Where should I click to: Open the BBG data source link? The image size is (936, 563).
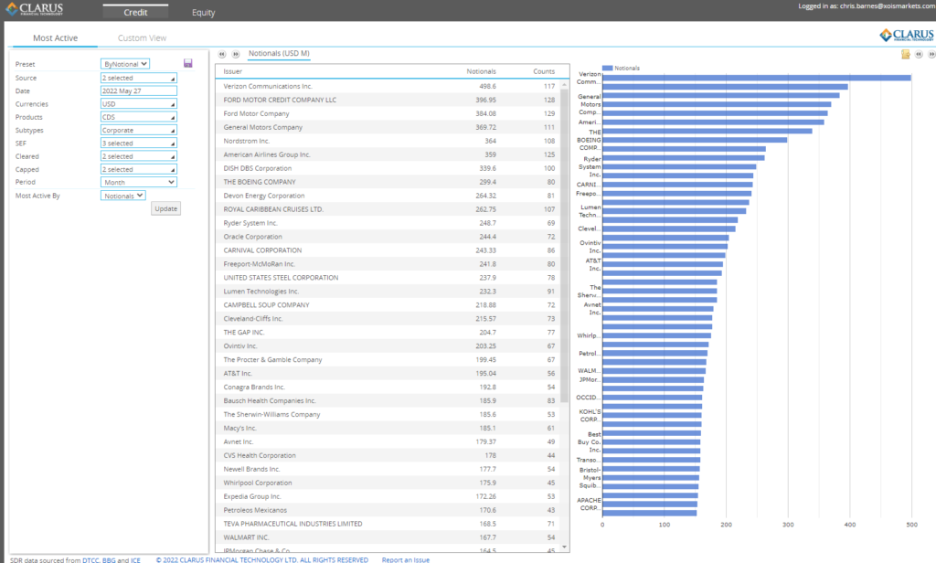pos(109,560)
